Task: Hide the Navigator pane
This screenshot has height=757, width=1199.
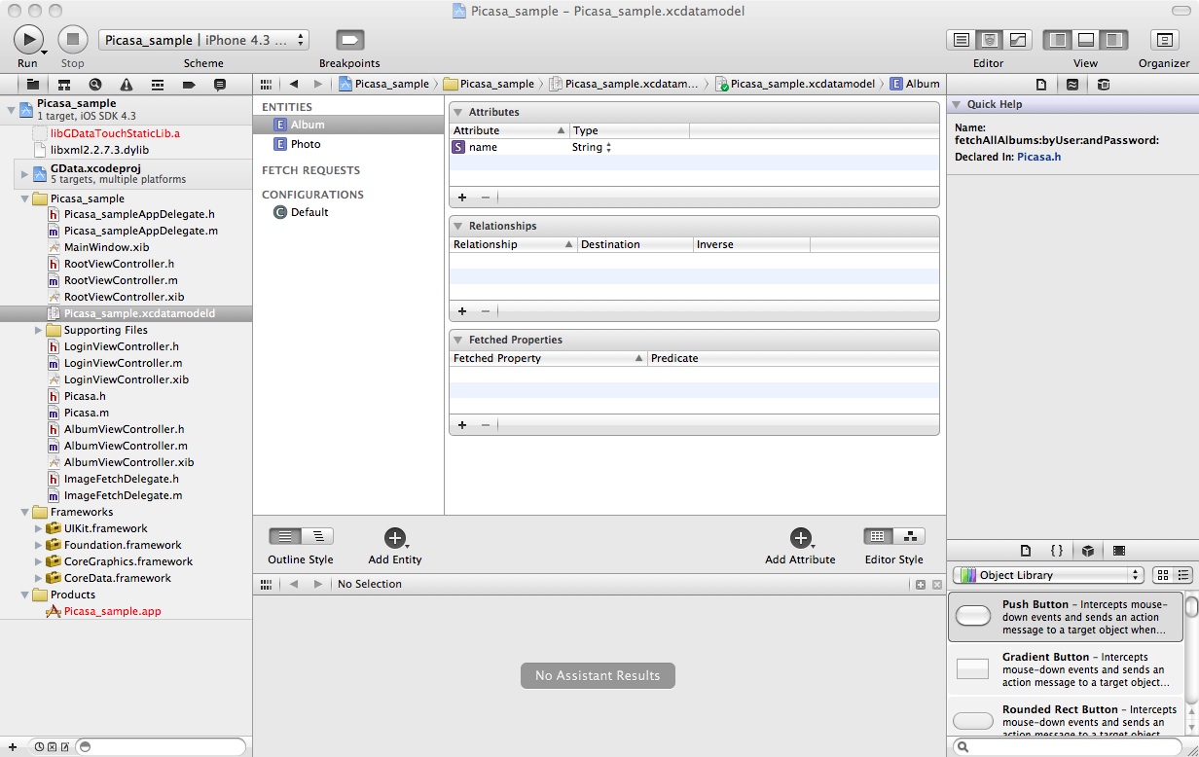Action: [1058, 40]
